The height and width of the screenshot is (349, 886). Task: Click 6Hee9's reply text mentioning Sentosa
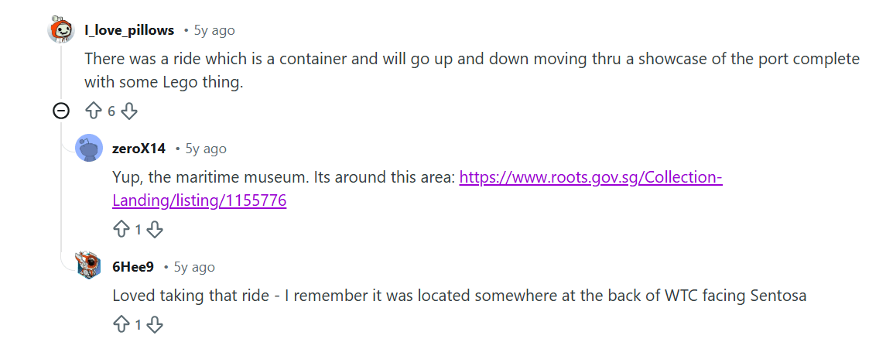click(459, 296)
